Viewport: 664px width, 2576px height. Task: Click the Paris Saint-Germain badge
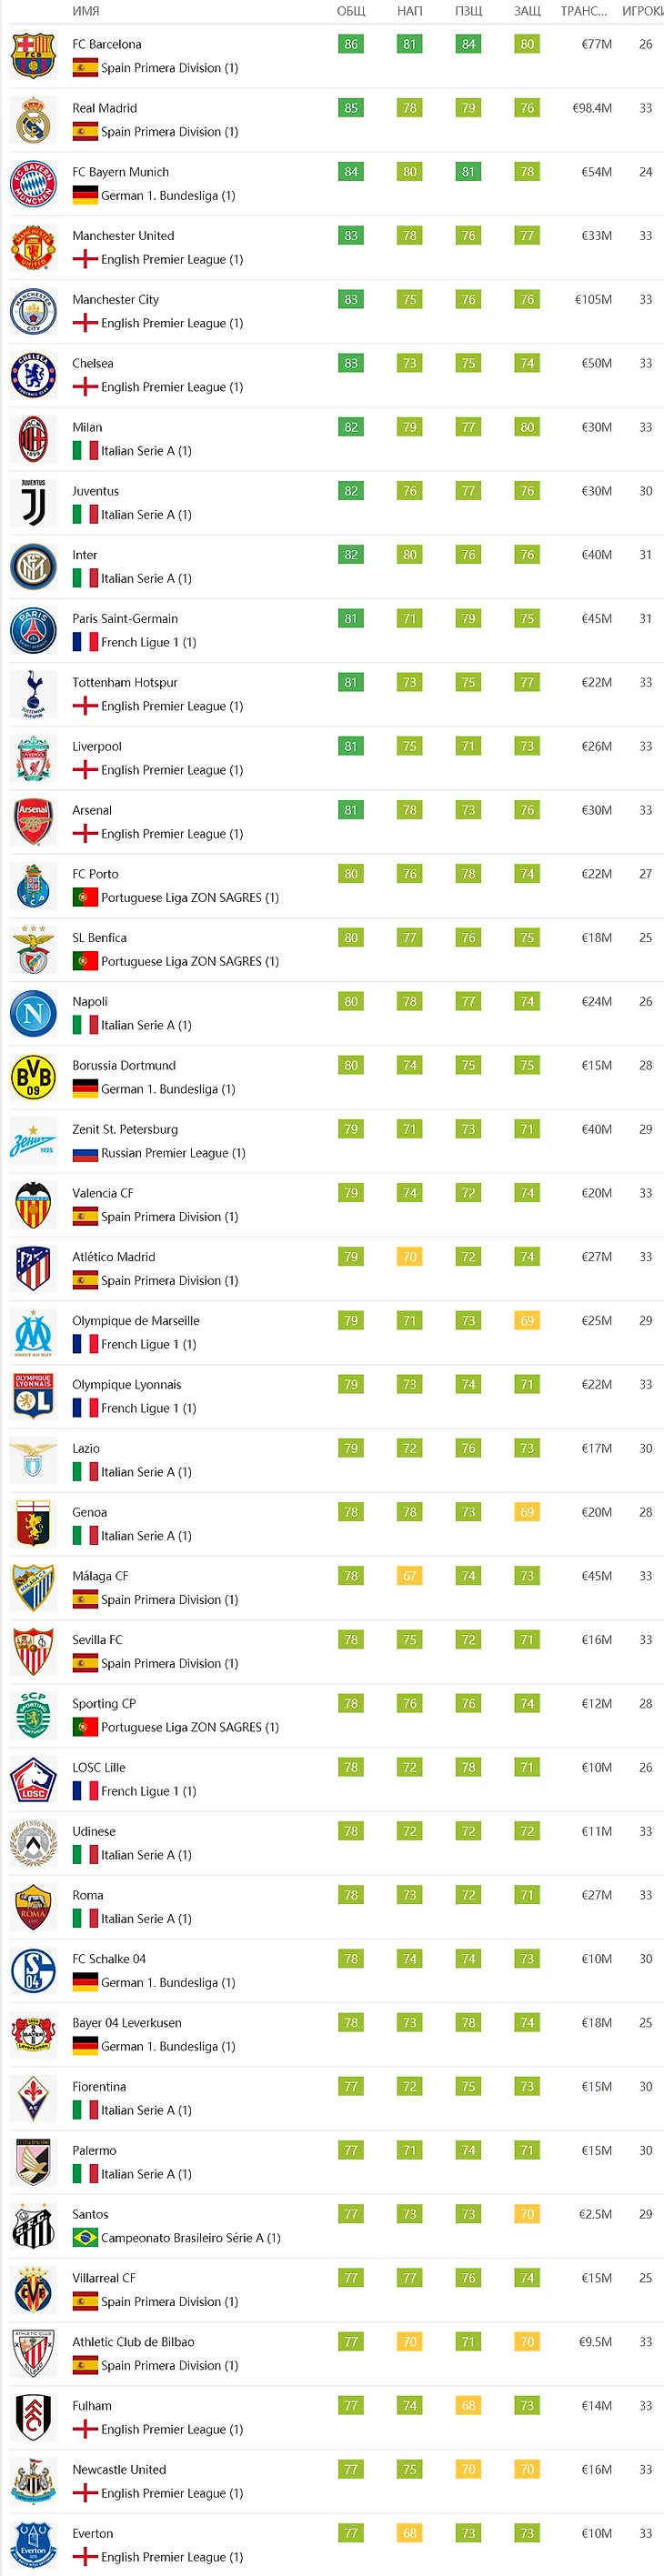[x=33, y=631]
